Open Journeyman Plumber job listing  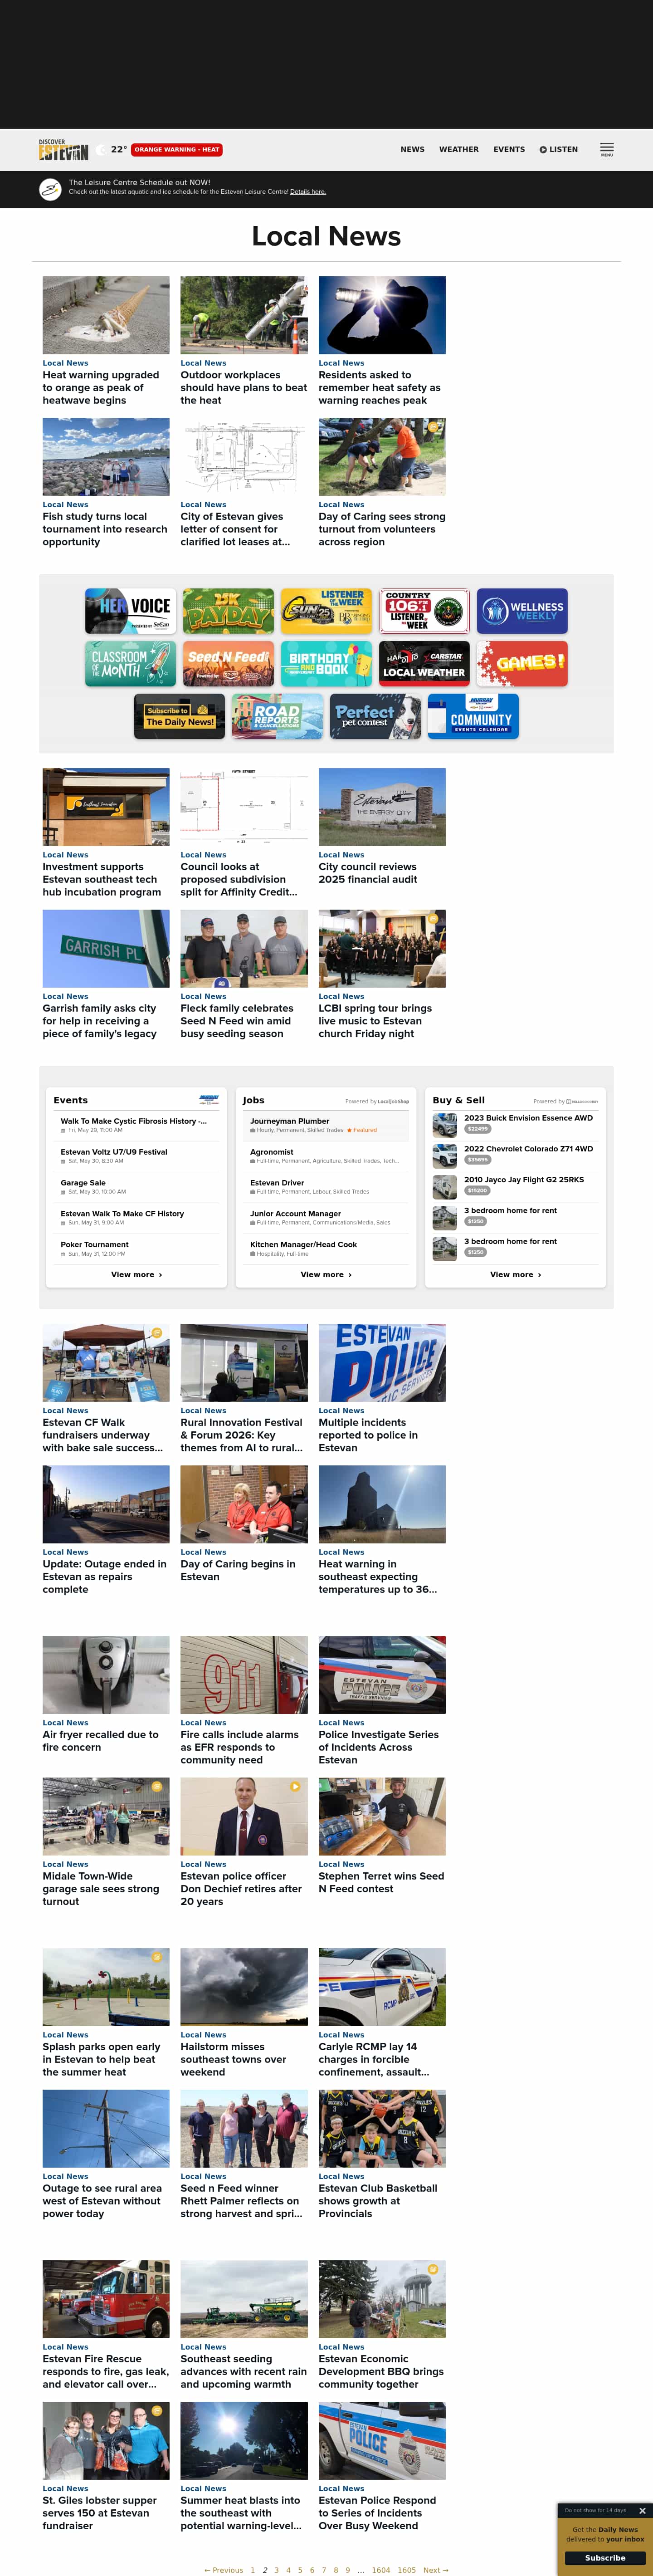point(326,1126)
